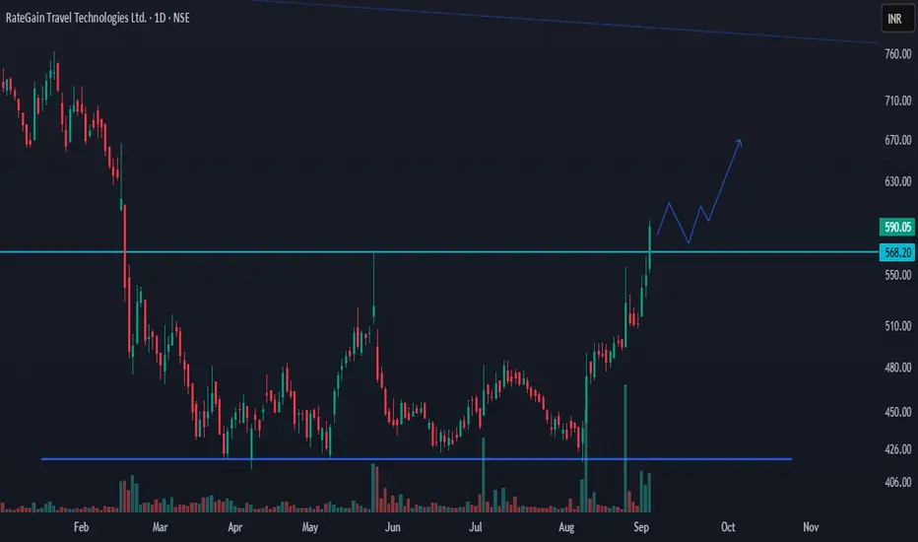Image resolution: width=918 pixels, height=542 pixels.
Task: Click the Aug label on time axis
Action: (566, 527)
